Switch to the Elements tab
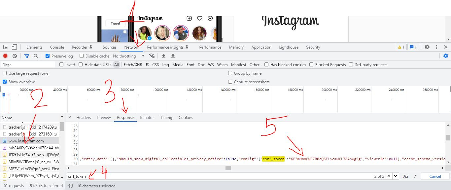The height and width of the screenshot is (190, 451). click(34, 47)
